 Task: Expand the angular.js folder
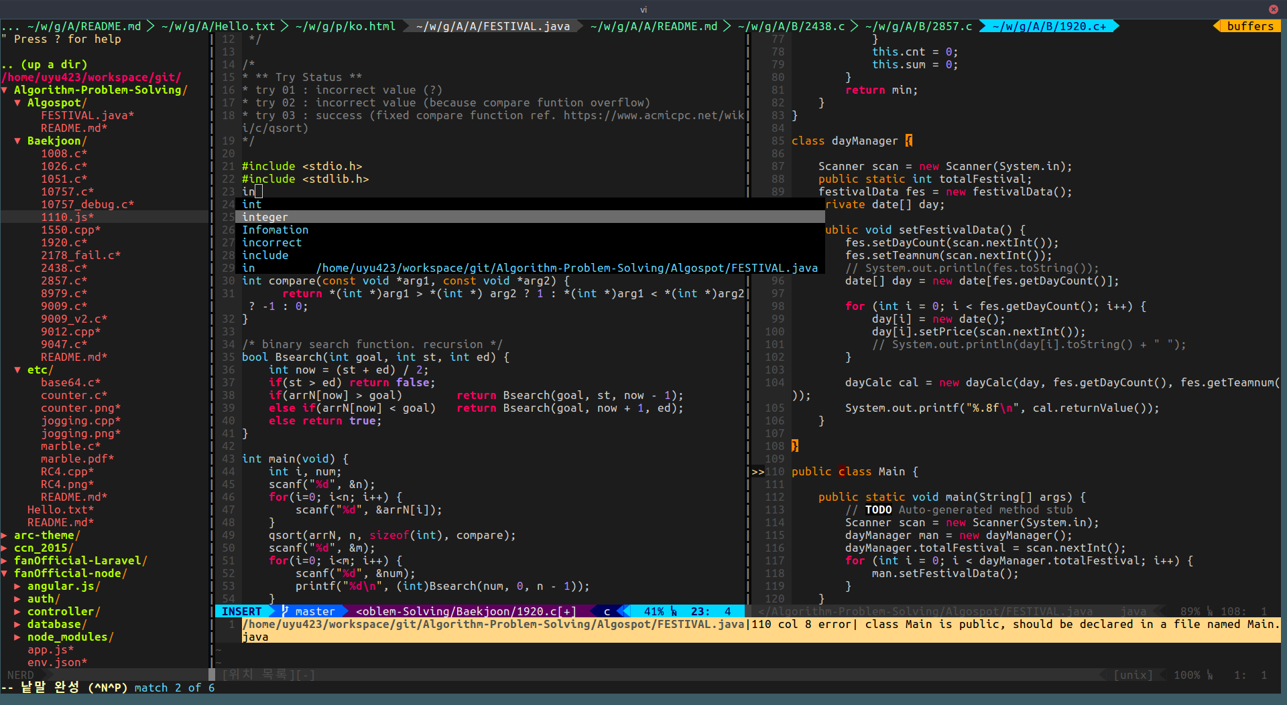tap(18, 586)
